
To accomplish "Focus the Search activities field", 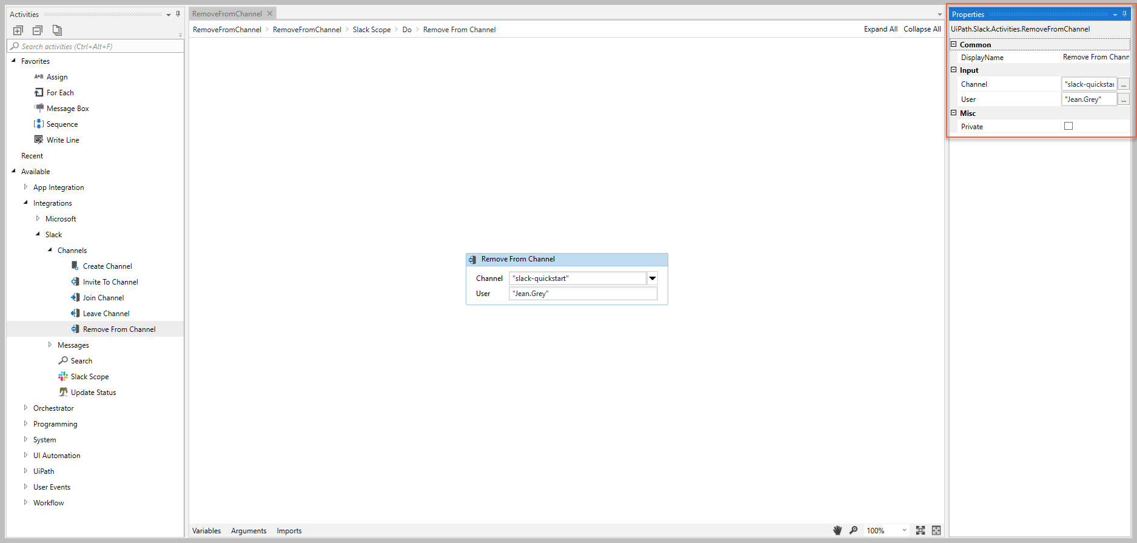I will pos(95,46).
